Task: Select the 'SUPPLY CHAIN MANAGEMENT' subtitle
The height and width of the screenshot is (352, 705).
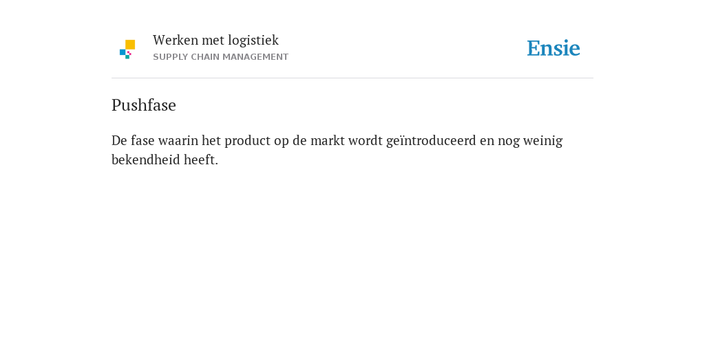Action: (221, 57)
